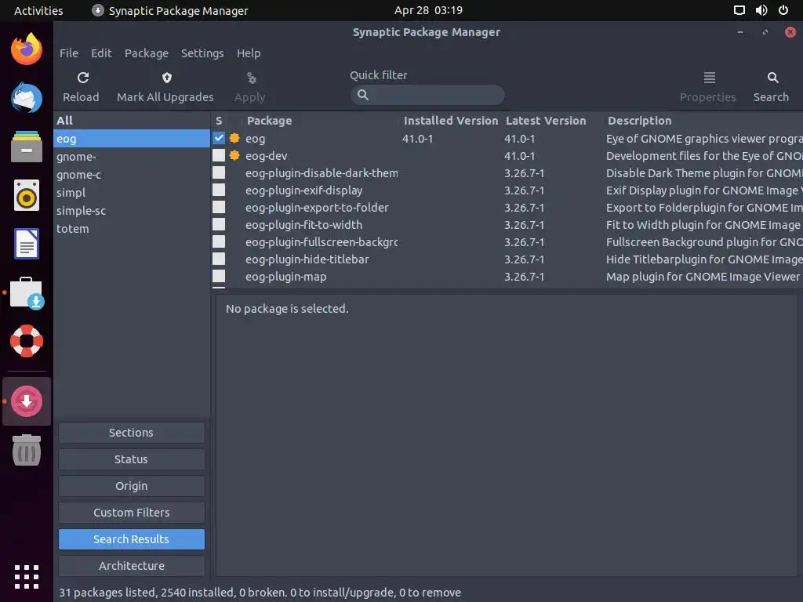Viewport: 803px width, 602px height.
Task: Select the Search Results button
Action: [x=132, y=539]
